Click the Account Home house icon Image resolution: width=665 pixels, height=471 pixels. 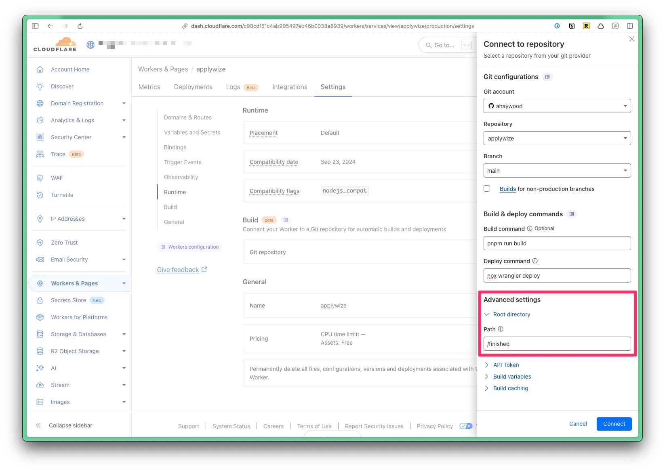point(40,69)
